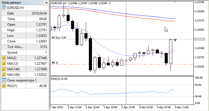Click the Окно данных panel title
The height and width of the screenshot is (111, 209).
click(x=11, y=3)
